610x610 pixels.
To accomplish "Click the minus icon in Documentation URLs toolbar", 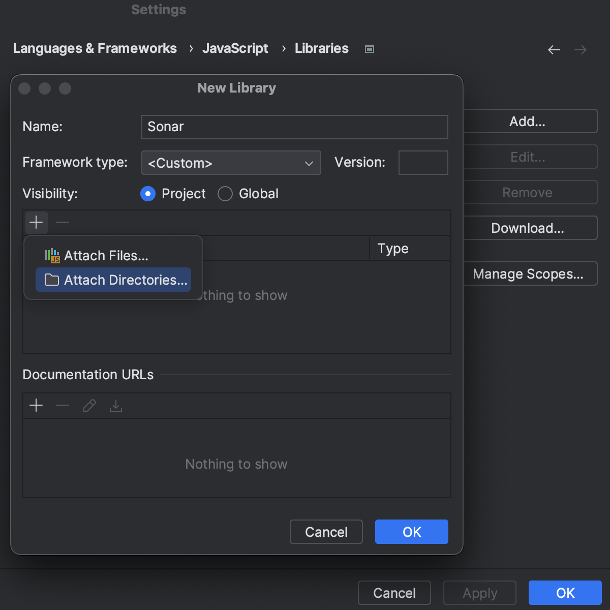I will point(63,405).
